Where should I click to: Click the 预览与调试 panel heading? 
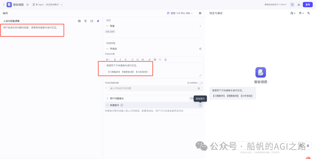pyautogui.click(x=216, y=13)
